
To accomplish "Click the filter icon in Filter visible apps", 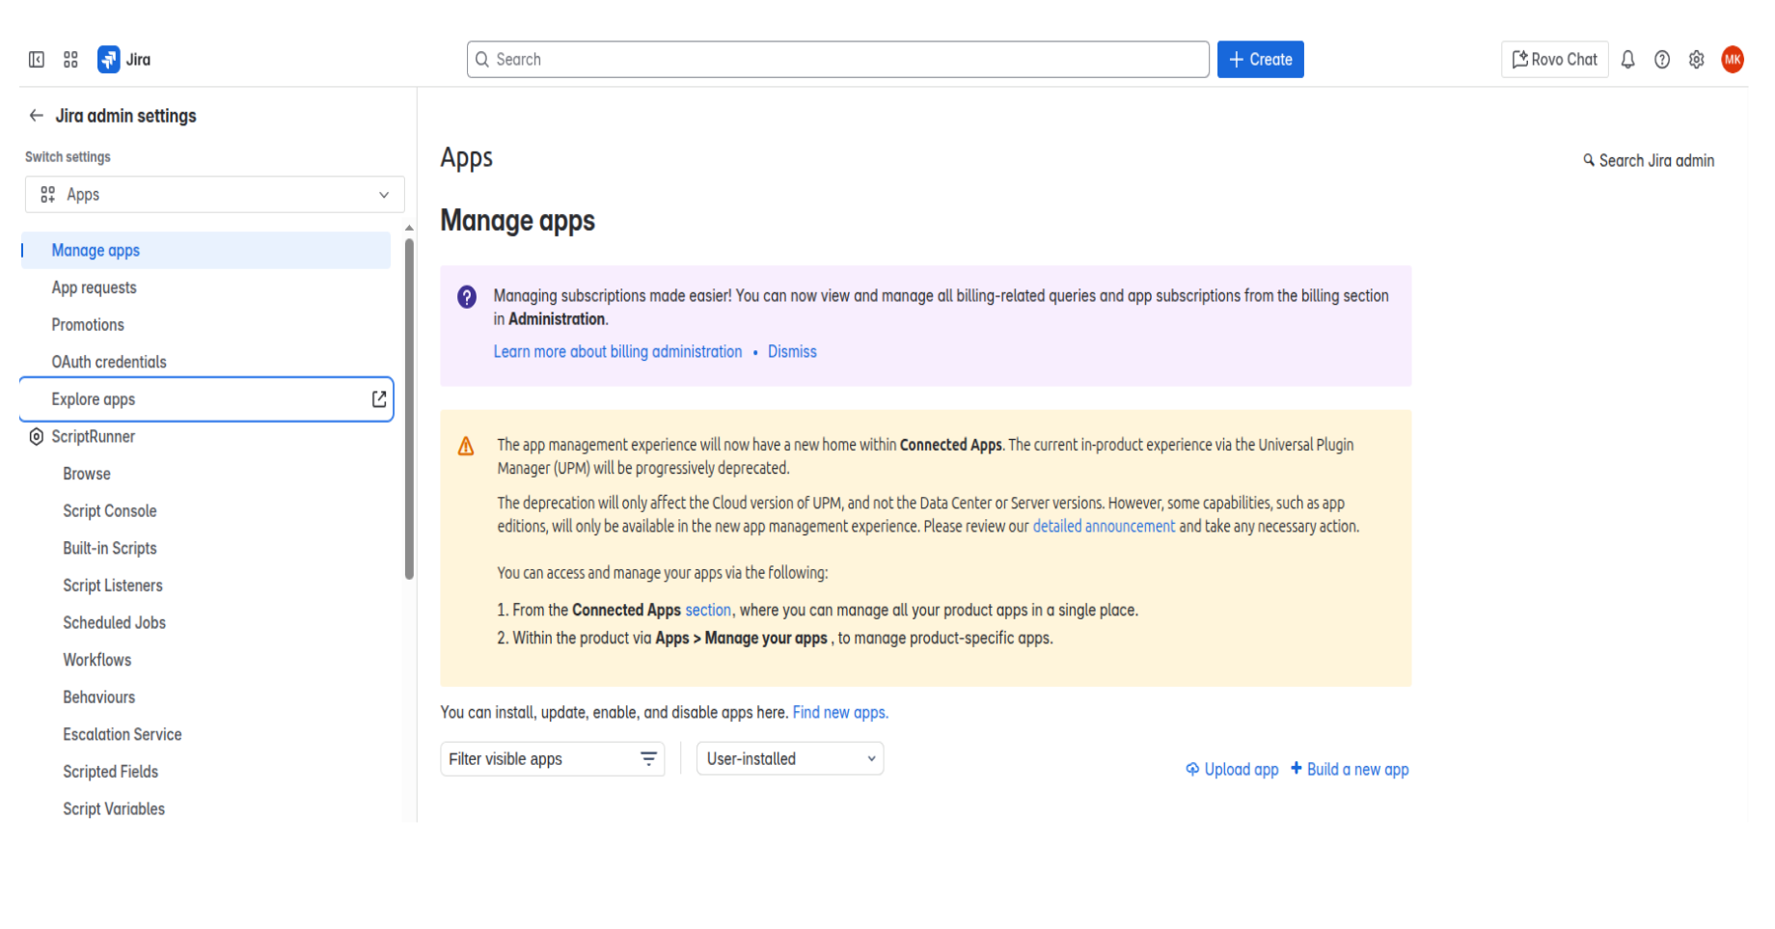I will coord(649,759).
